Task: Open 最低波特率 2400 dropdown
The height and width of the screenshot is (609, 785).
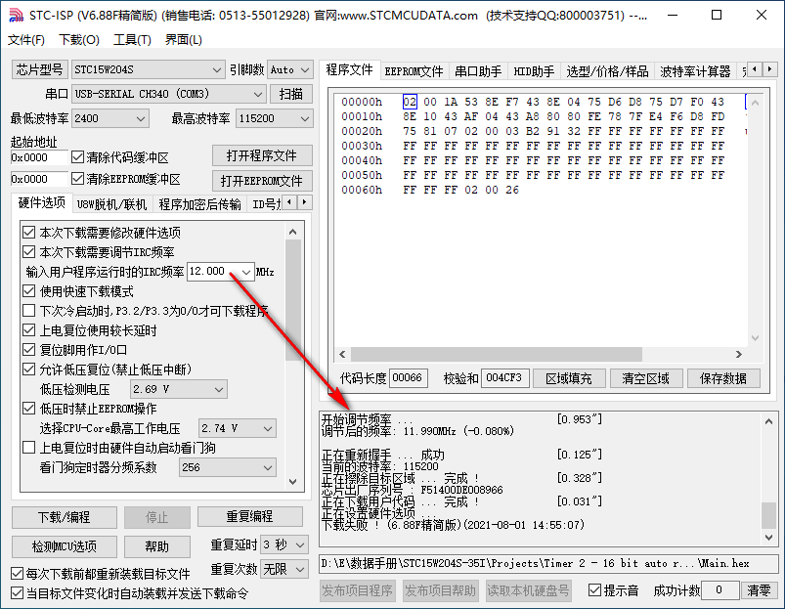Action: [x=109, y=118]
